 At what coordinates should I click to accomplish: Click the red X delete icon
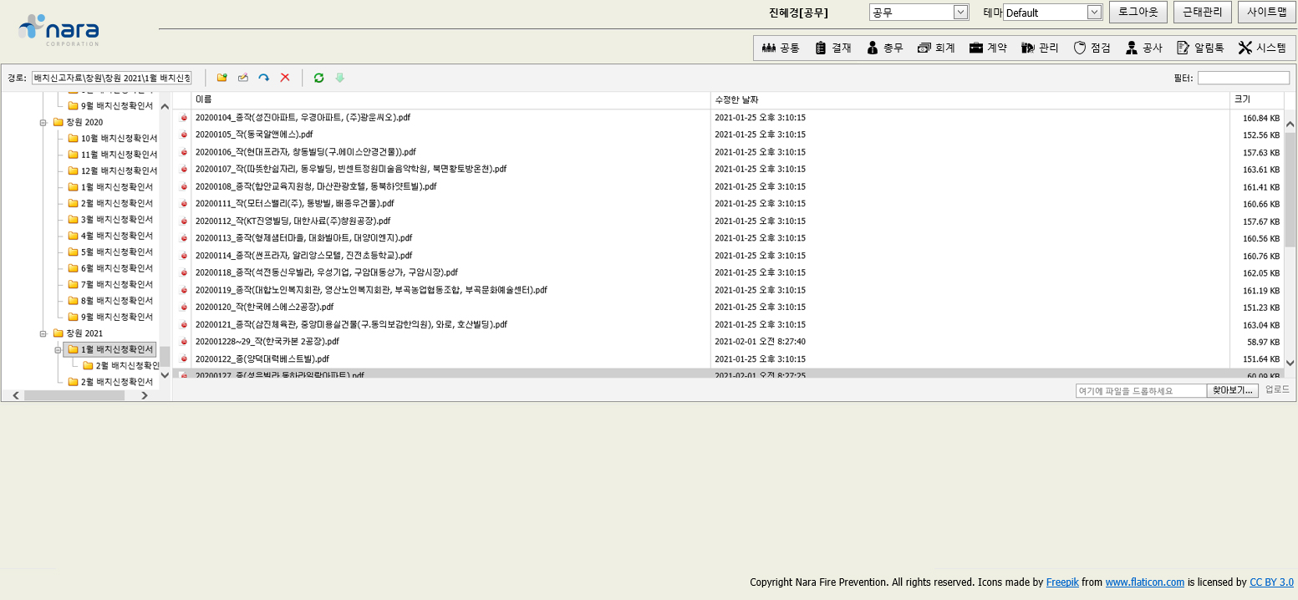pyautogui.click(x=285, y=78)
